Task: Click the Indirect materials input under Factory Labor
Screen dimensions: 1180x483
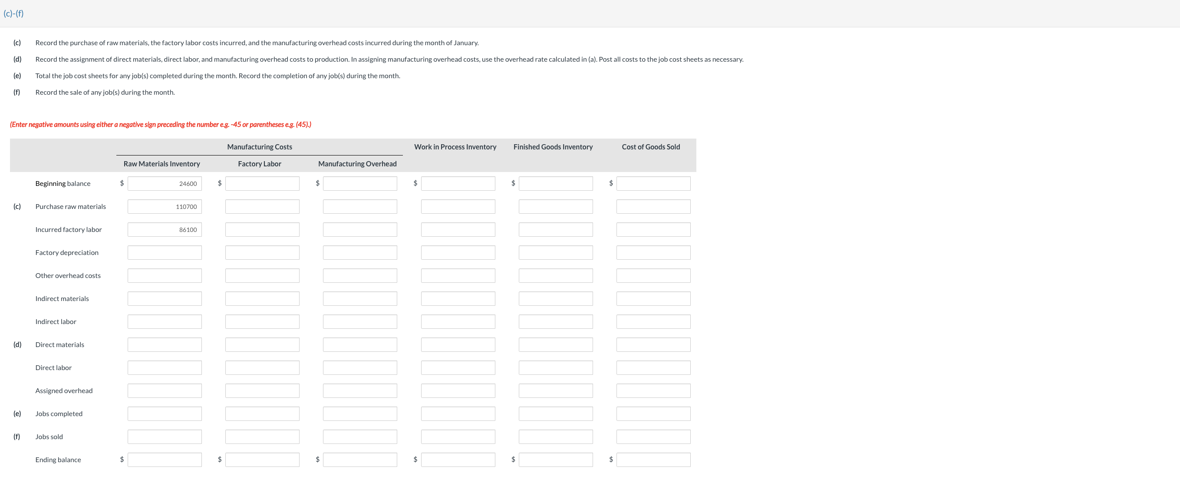Action: (x=262, y=298)
